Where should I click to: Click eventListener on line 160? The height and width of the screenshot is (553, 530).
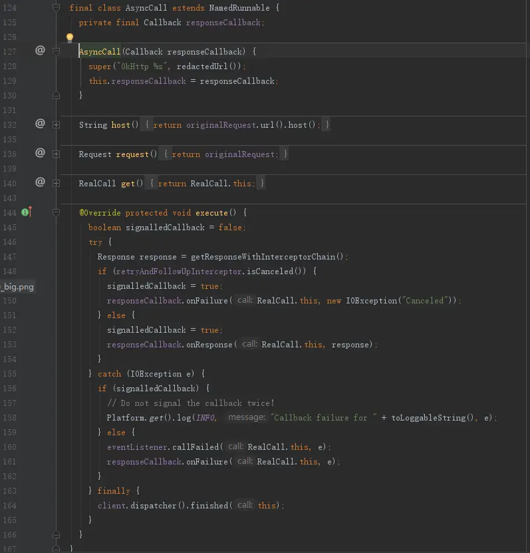click(137, 447)
